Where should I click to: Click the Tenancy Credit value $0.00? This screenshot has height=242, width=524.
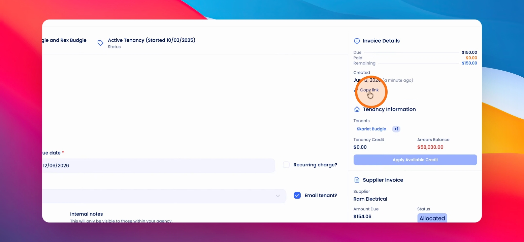(360, 147)
